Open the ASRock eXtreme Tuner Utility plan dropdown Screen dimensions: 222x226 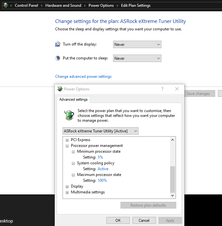(x=101, y=131)
